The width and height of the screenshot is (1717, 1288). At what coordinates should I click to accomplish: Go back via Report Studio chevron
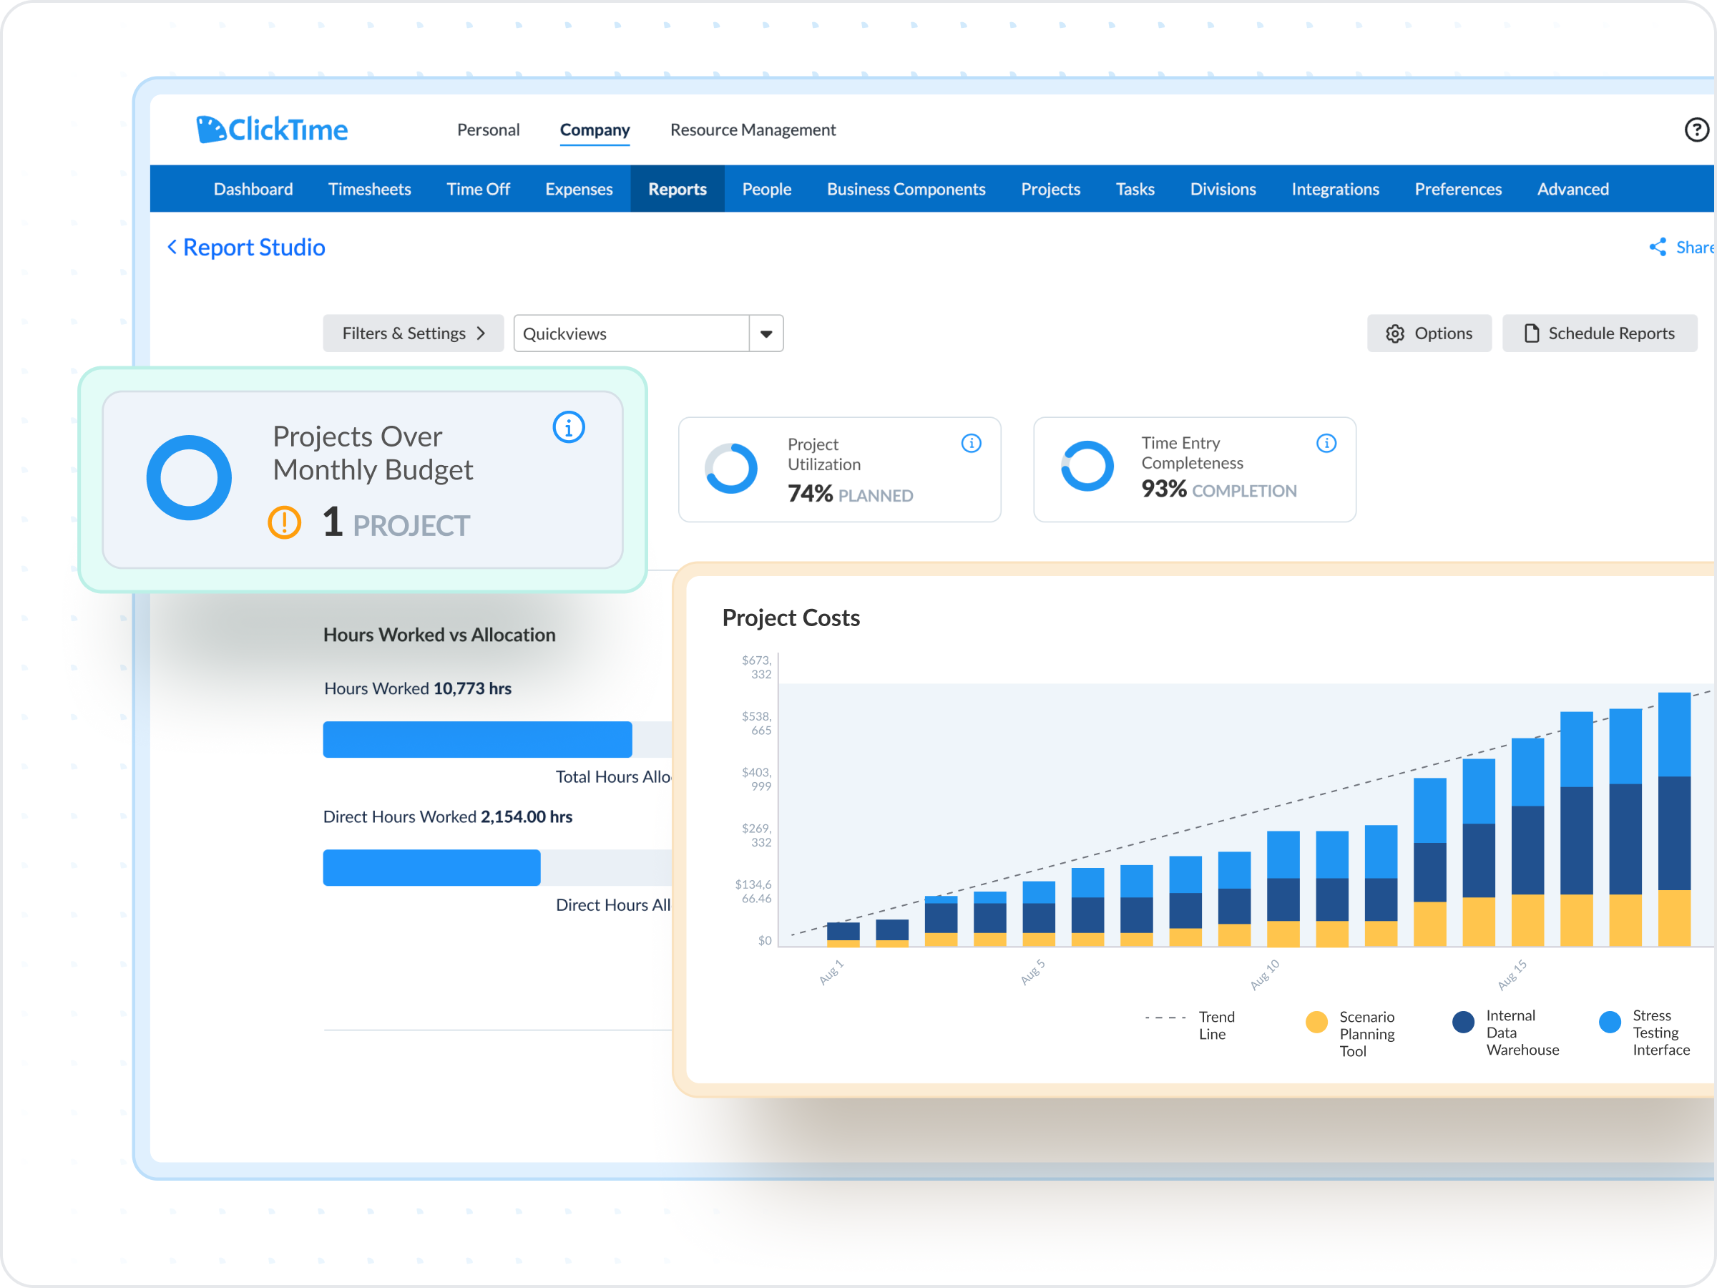[172, 247]
